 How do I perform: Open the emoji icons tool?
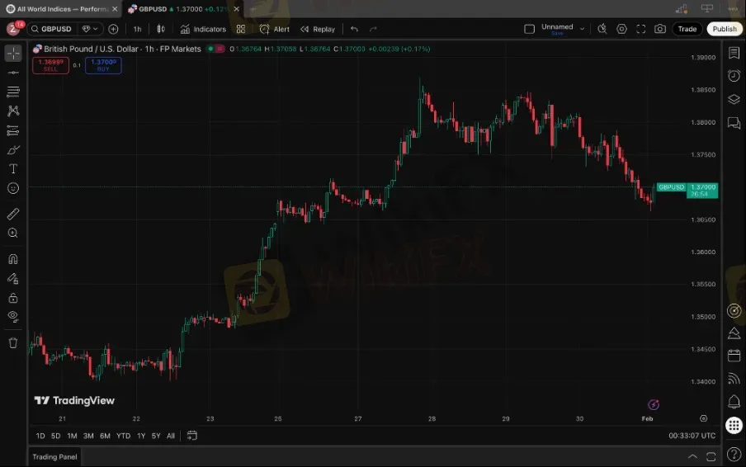point(13,188)
